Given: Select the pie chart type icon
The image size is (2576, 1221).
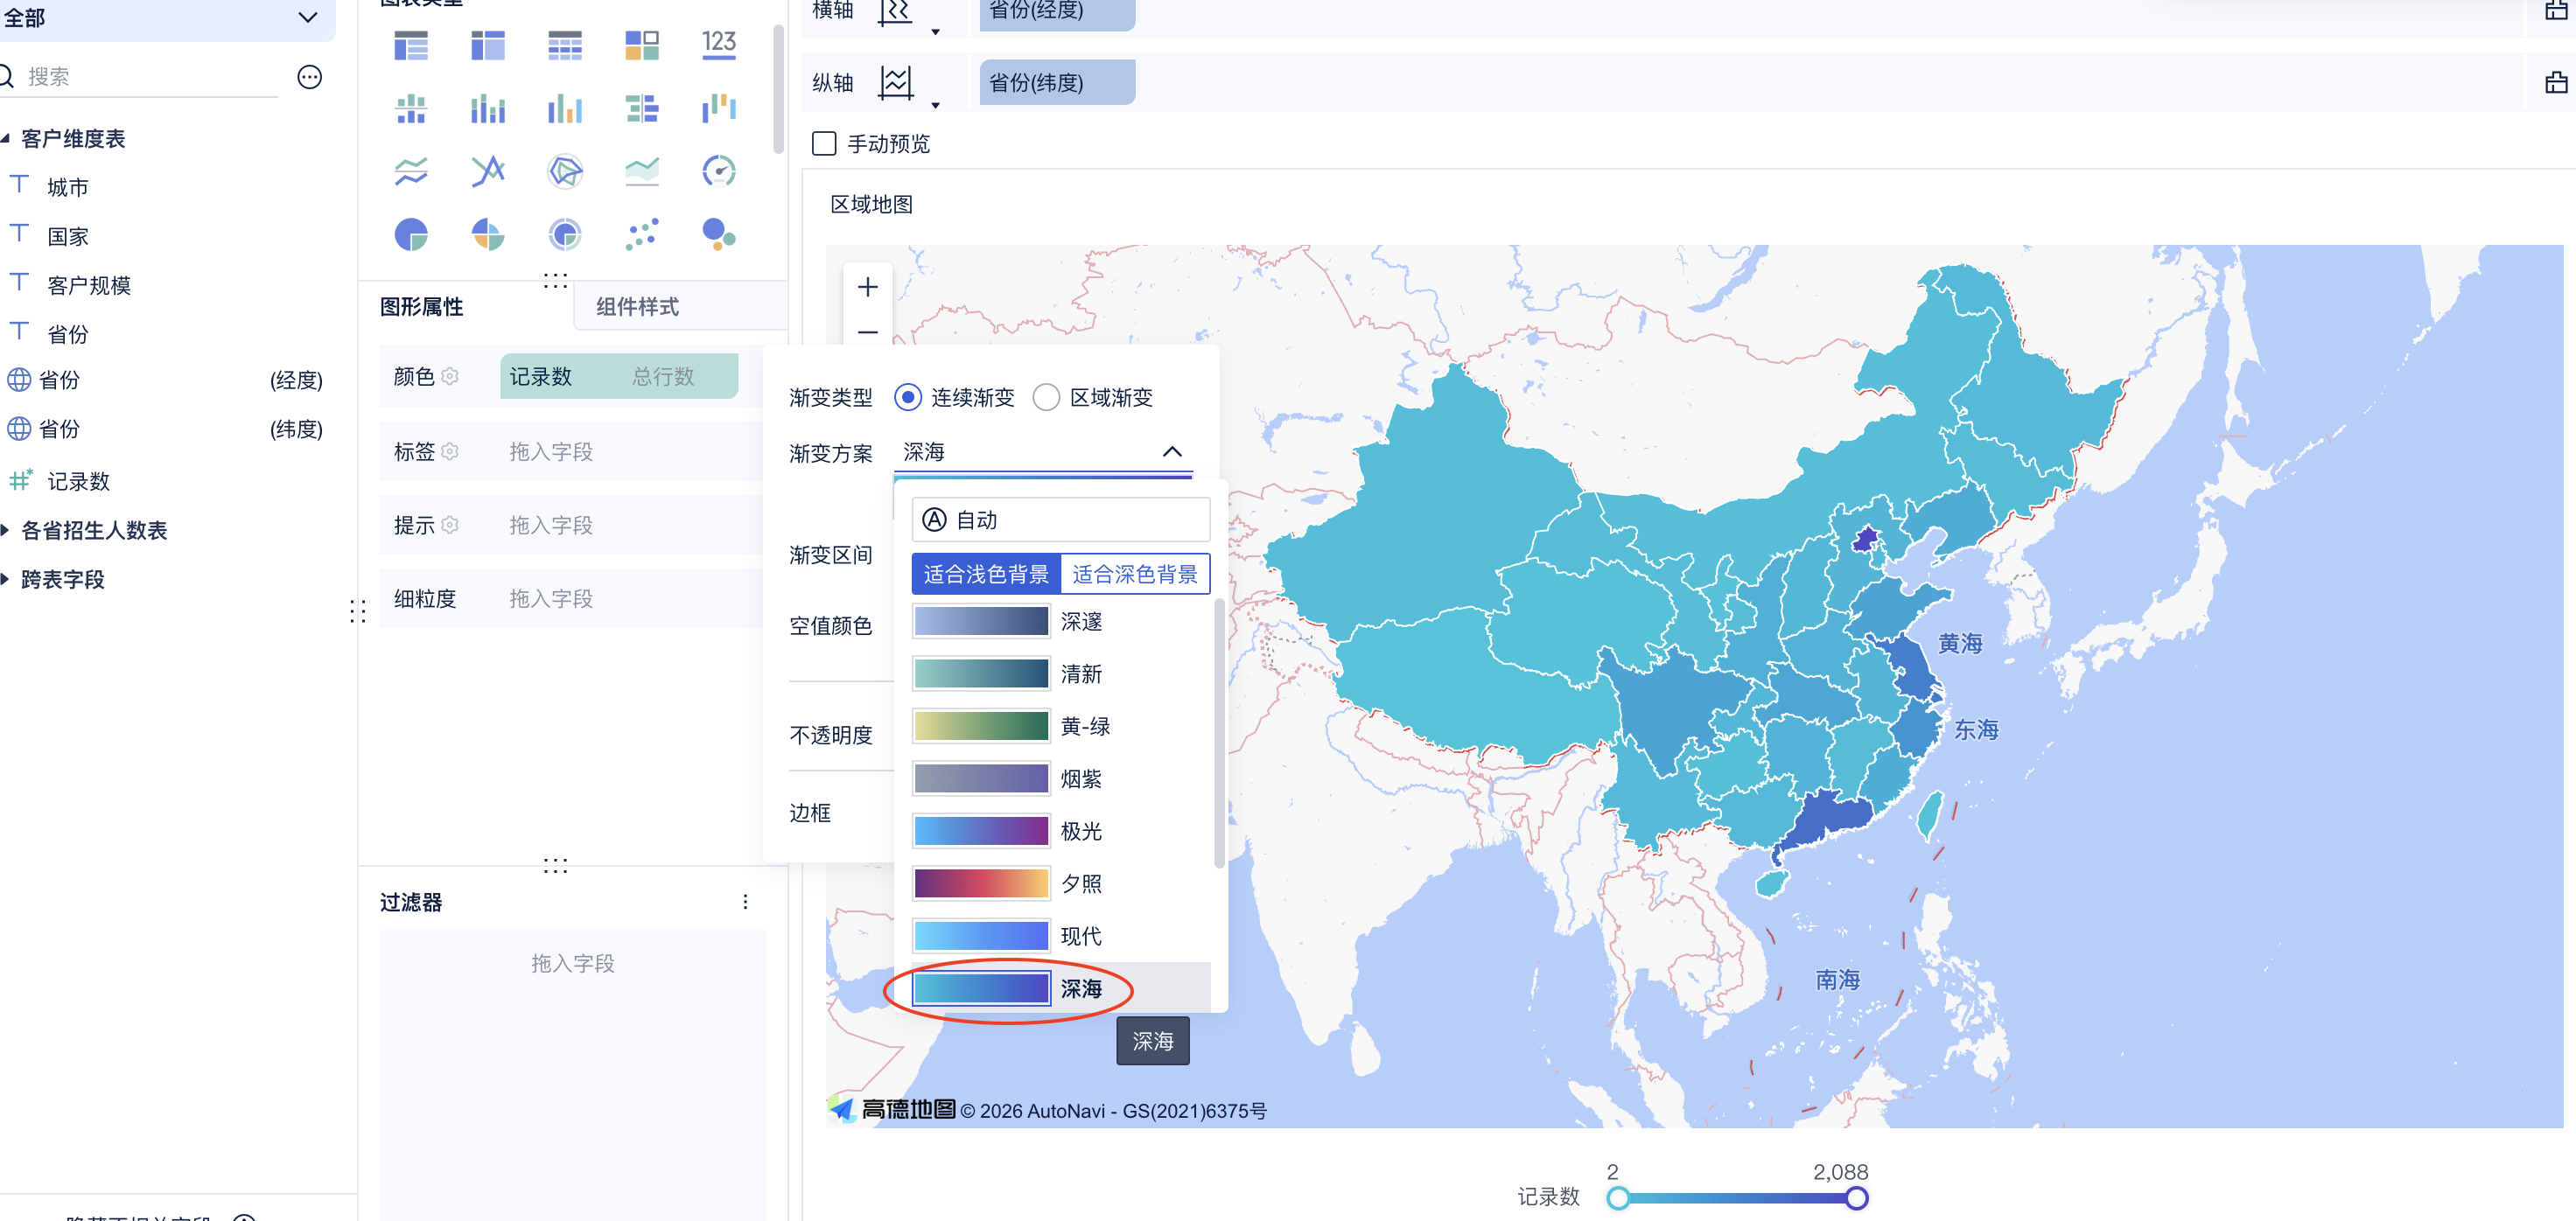Looking at the screenshot, I should pyautogui.click(x=411, y=234).
